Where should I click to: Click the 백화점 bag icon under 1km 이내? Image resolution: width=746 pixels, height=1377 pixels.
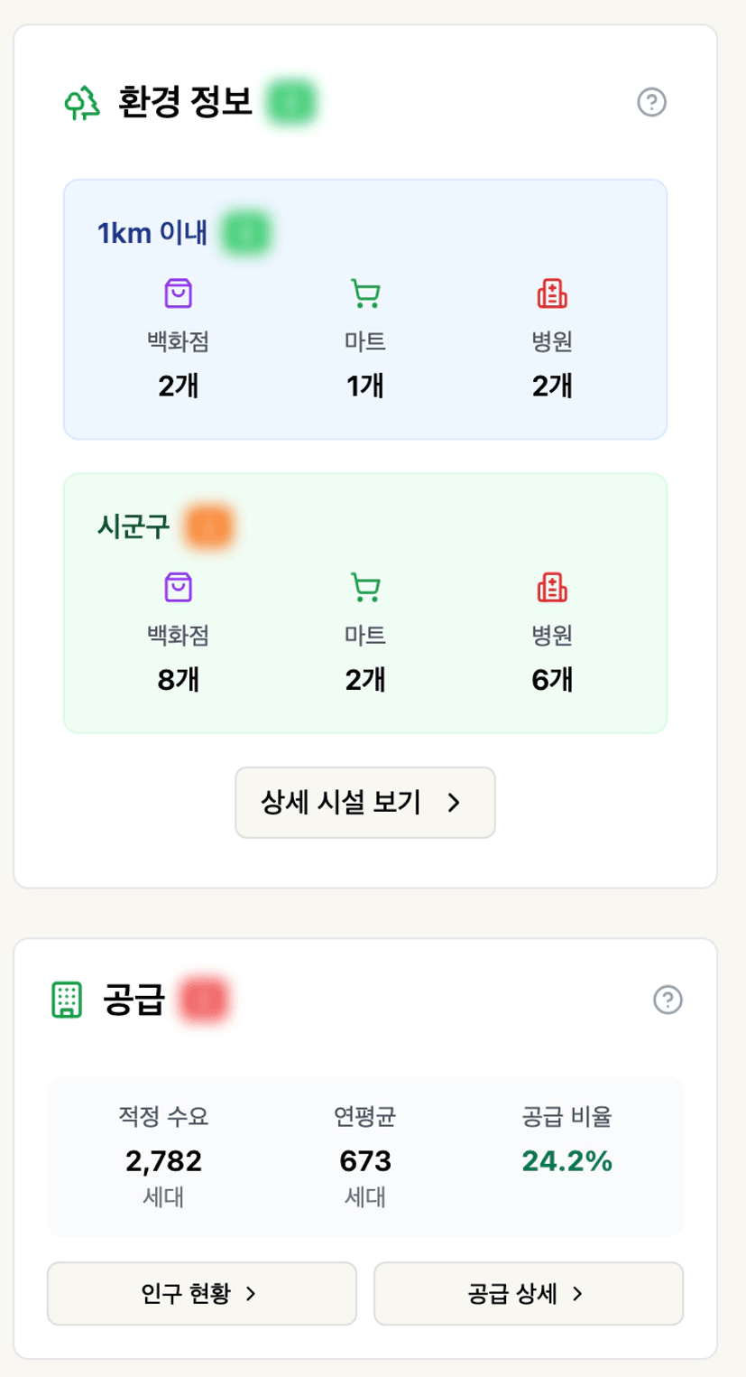pyautogui.click(x=179, y=293)
